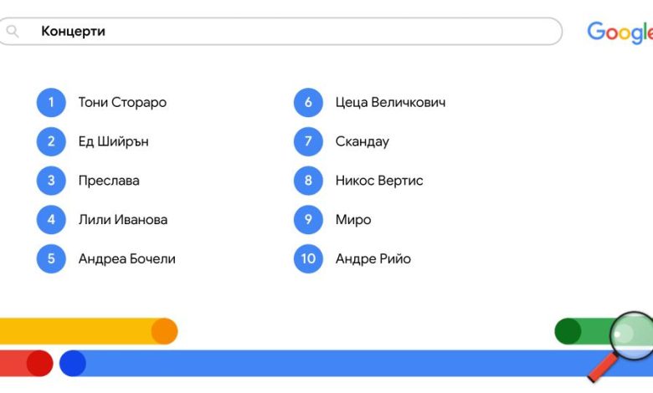The width and height of the screenshot is (653, 393).
Task: Choose Андре Рийо at number ten
Action: point(373,258)
